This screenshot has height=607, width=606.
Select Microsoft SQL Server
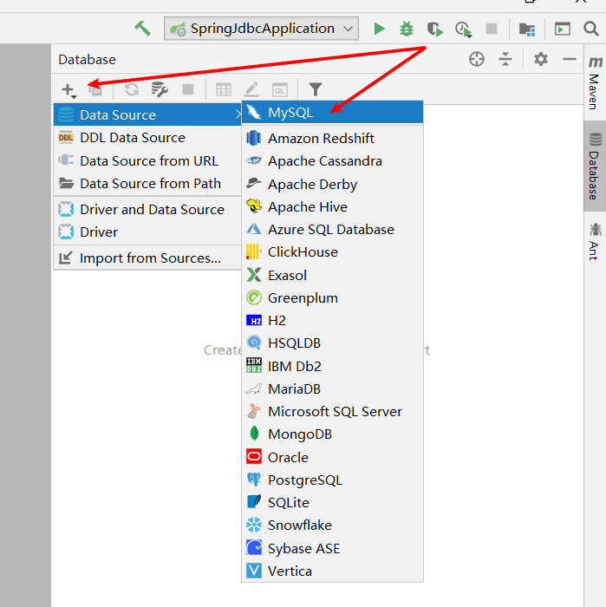click(x=332, y=412)
